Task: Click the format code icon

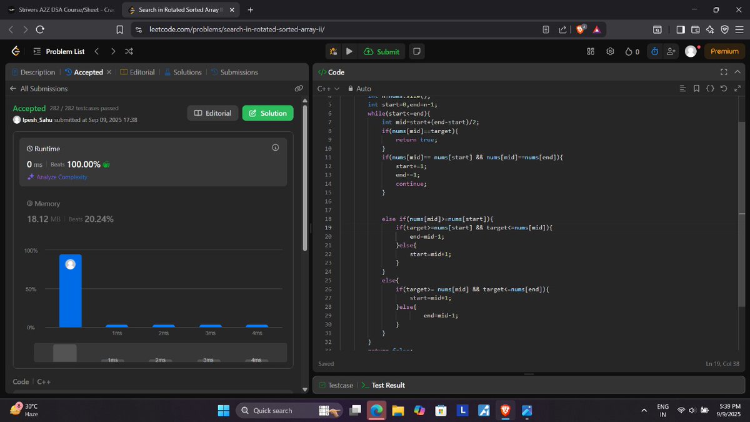Action: pos(682,89)
